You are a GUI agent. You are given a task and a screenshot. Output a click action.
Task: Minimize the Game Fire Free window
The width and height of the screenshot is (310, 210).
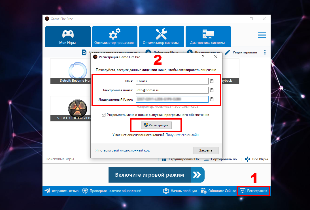[x=238, y=19]
